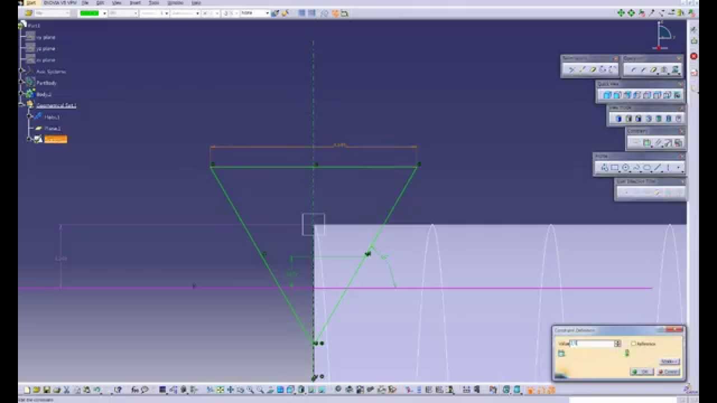
Task: Click the Constraints Defined in Dialog icon
Action: click(636, 143)
